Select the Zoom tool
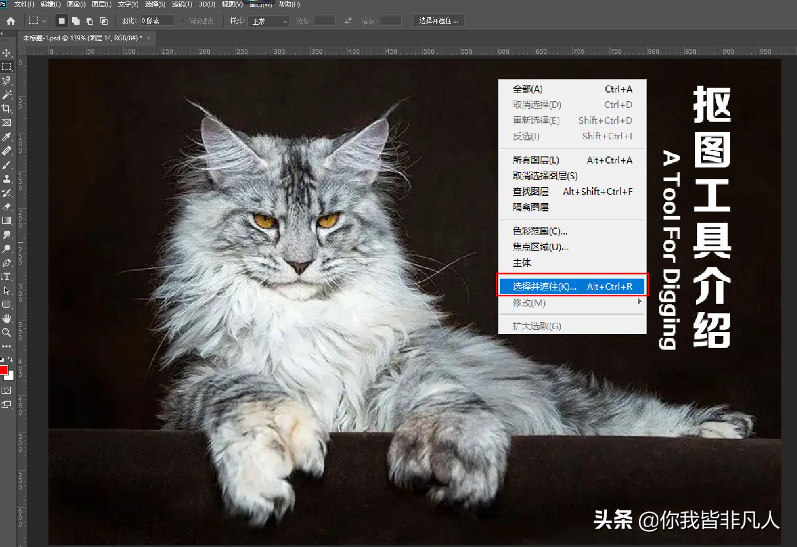The image size is (797, 547). [7, 332]
